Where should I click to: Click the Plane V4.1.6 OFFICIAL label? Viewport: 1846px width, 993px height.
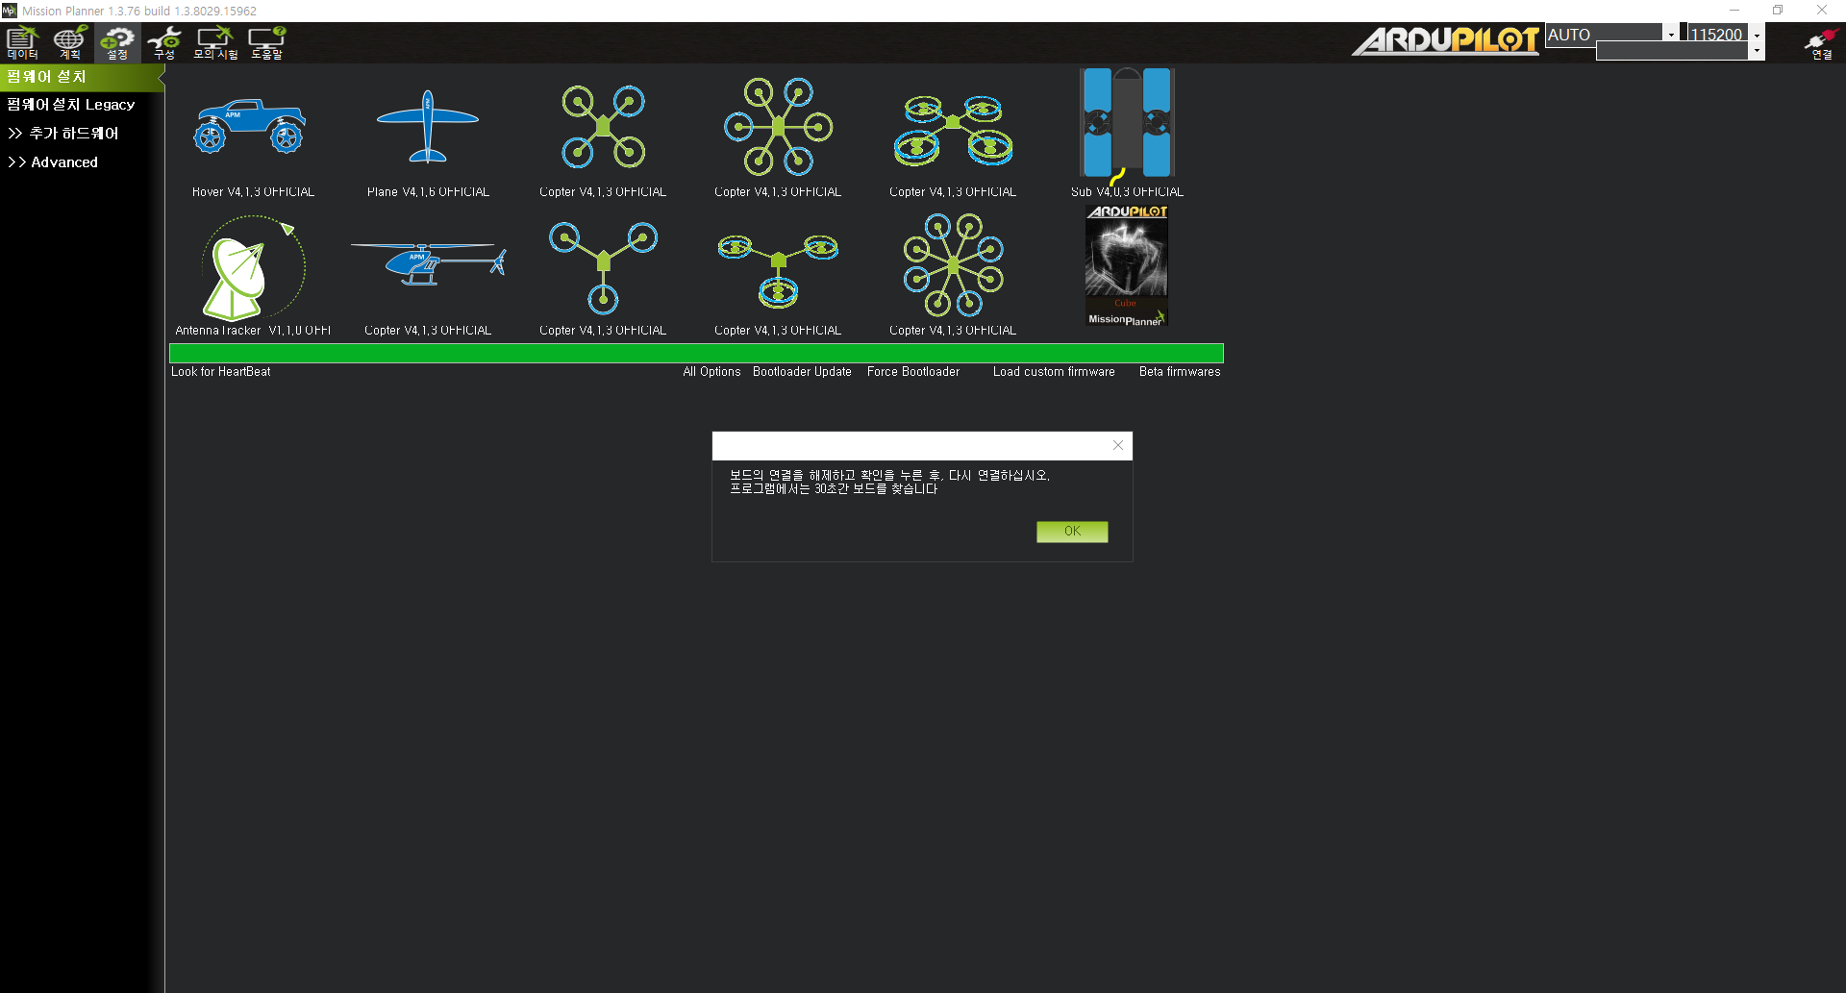(428, 192)
